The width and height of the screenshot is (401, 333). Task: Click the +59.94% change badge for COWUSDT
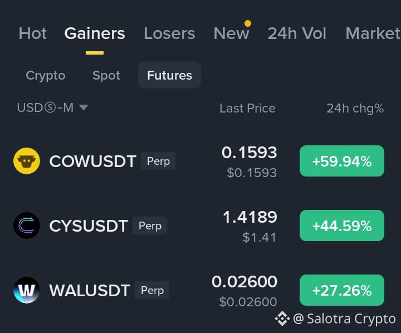click(x=342, y=161)
